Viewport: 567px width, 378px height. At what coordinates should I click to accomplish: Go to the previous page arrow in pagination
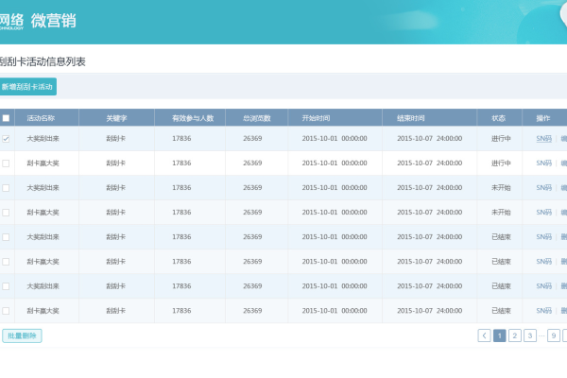click(x=485, y=335)
